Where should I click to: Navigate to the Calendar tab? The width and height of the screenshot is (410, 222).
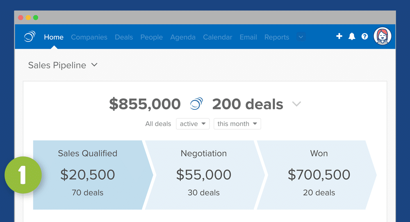pos(218,37)
